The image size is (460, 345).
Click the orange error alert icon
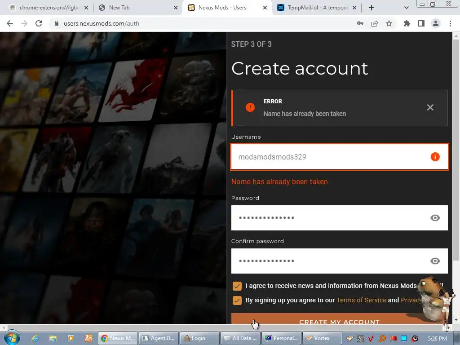pos(250,107)
